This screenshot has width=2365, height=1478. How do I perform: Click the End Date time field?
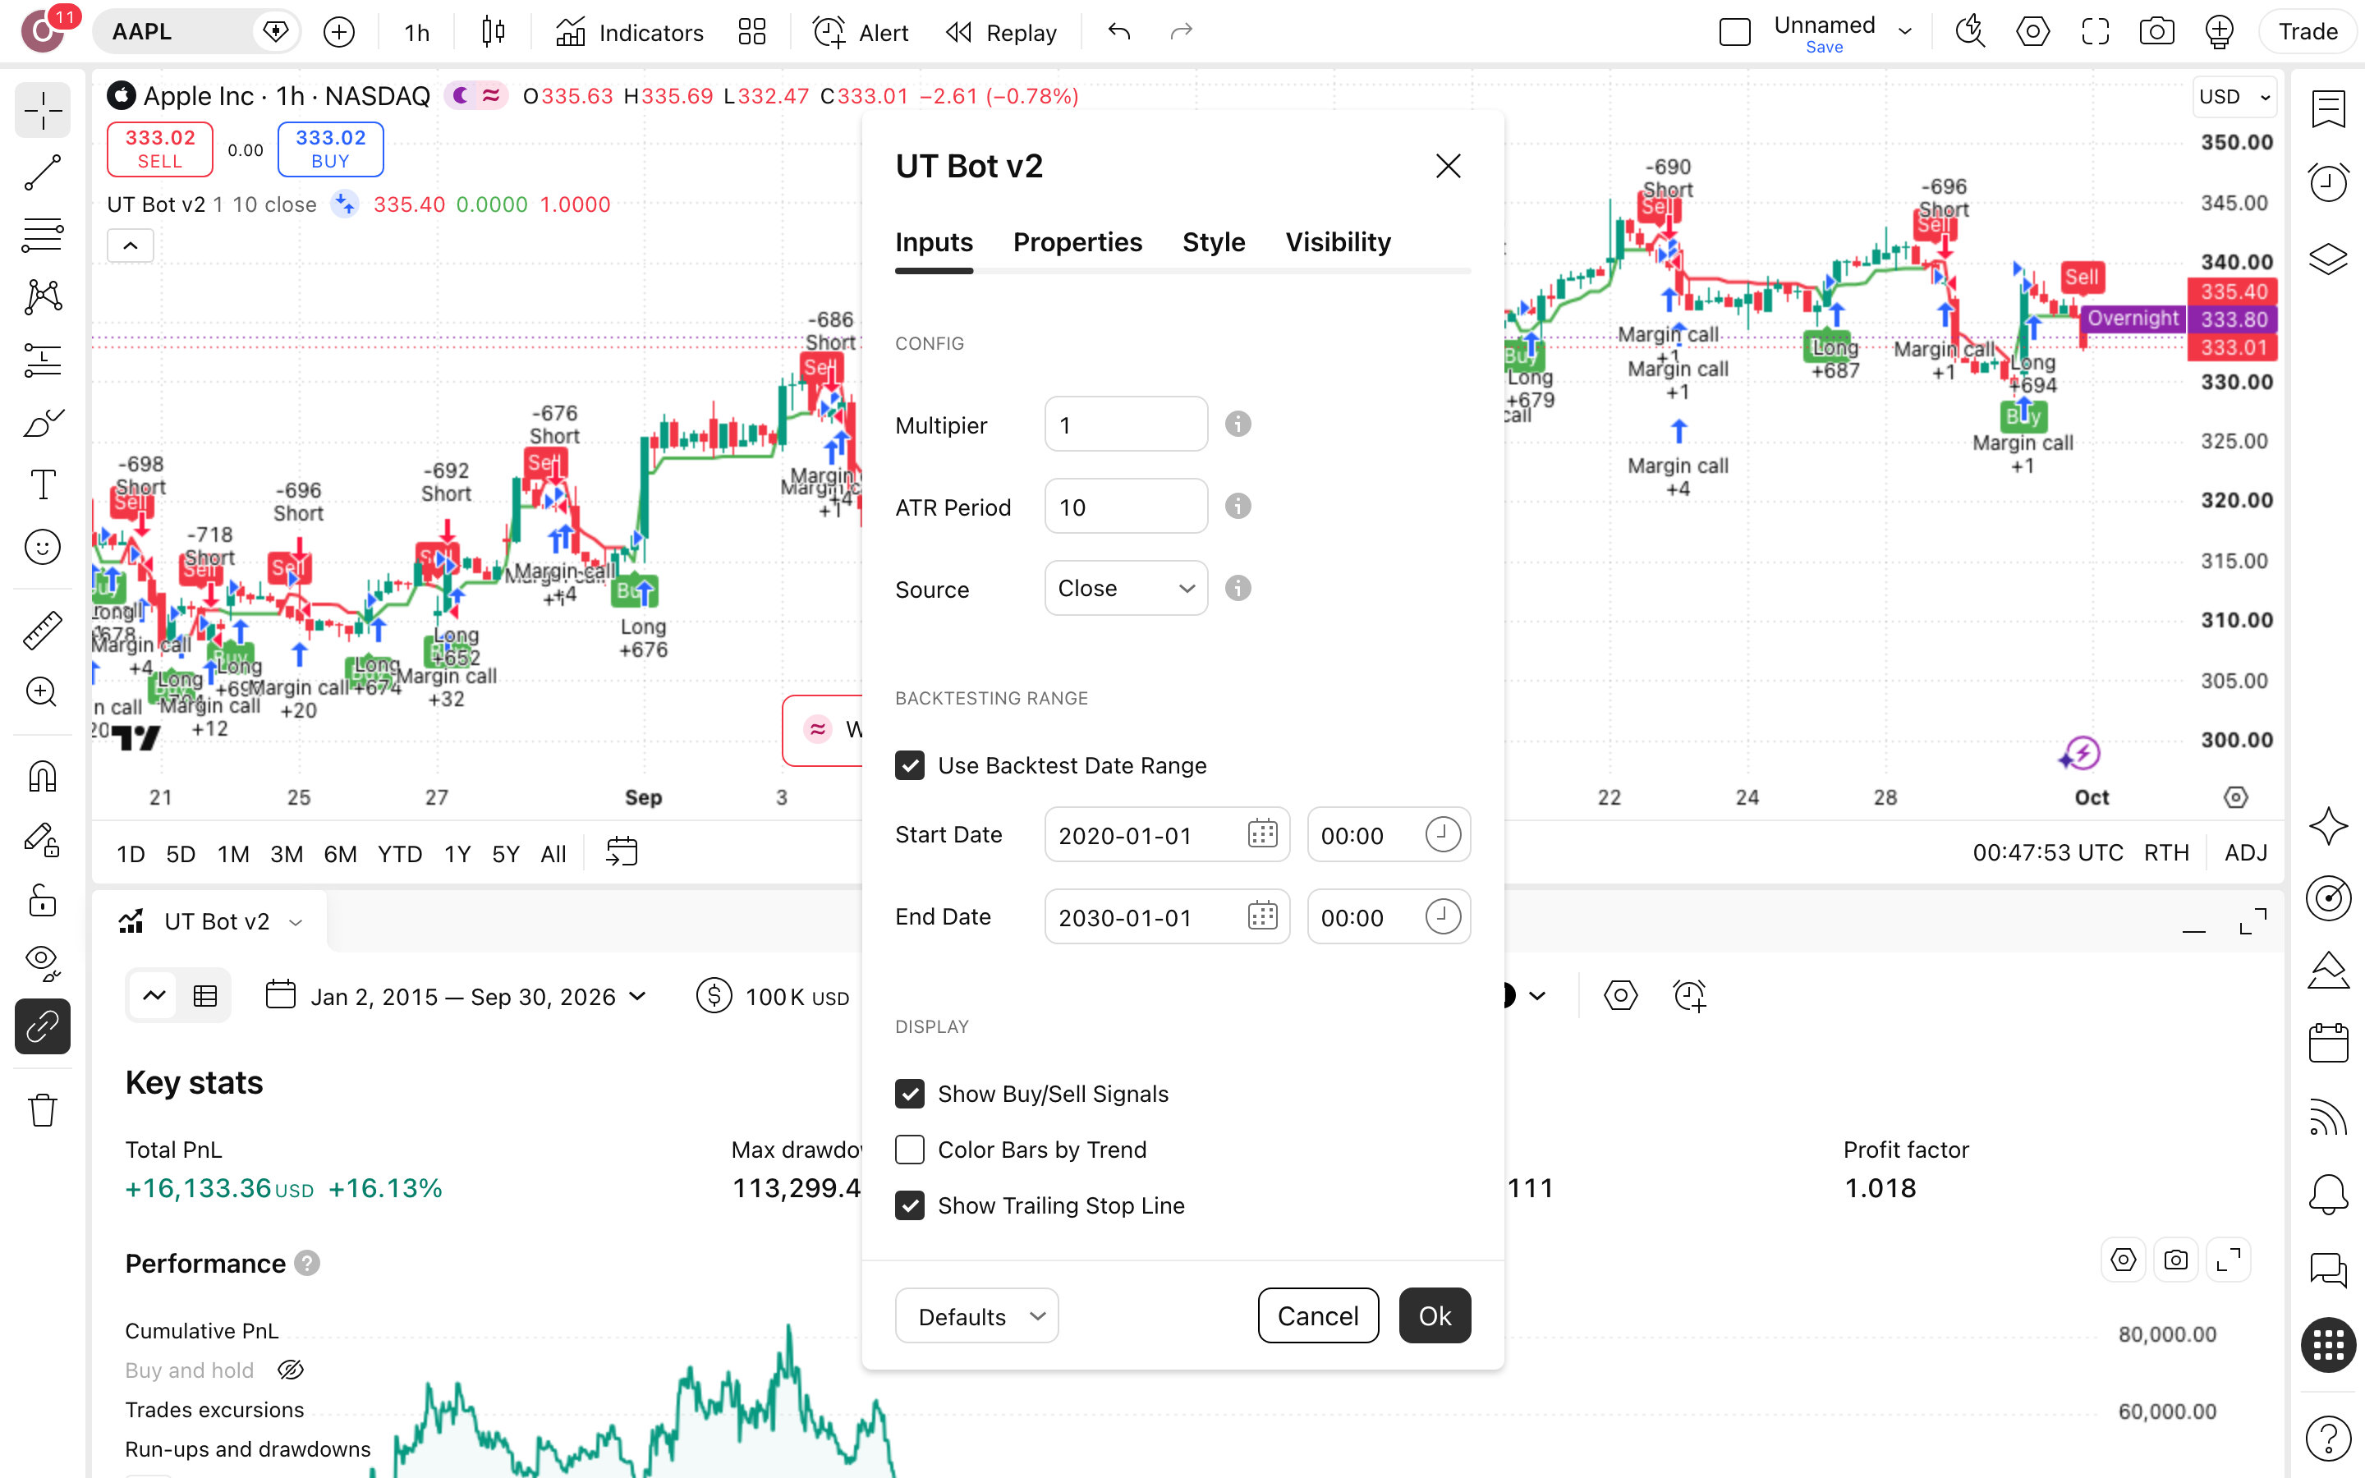click(1388, 917)
